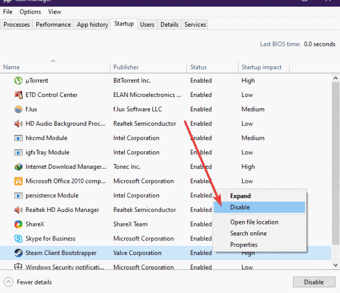Viewport: 340px width, 293px height.
Task: Click the f.lux app icon
Action: [19, 109]
